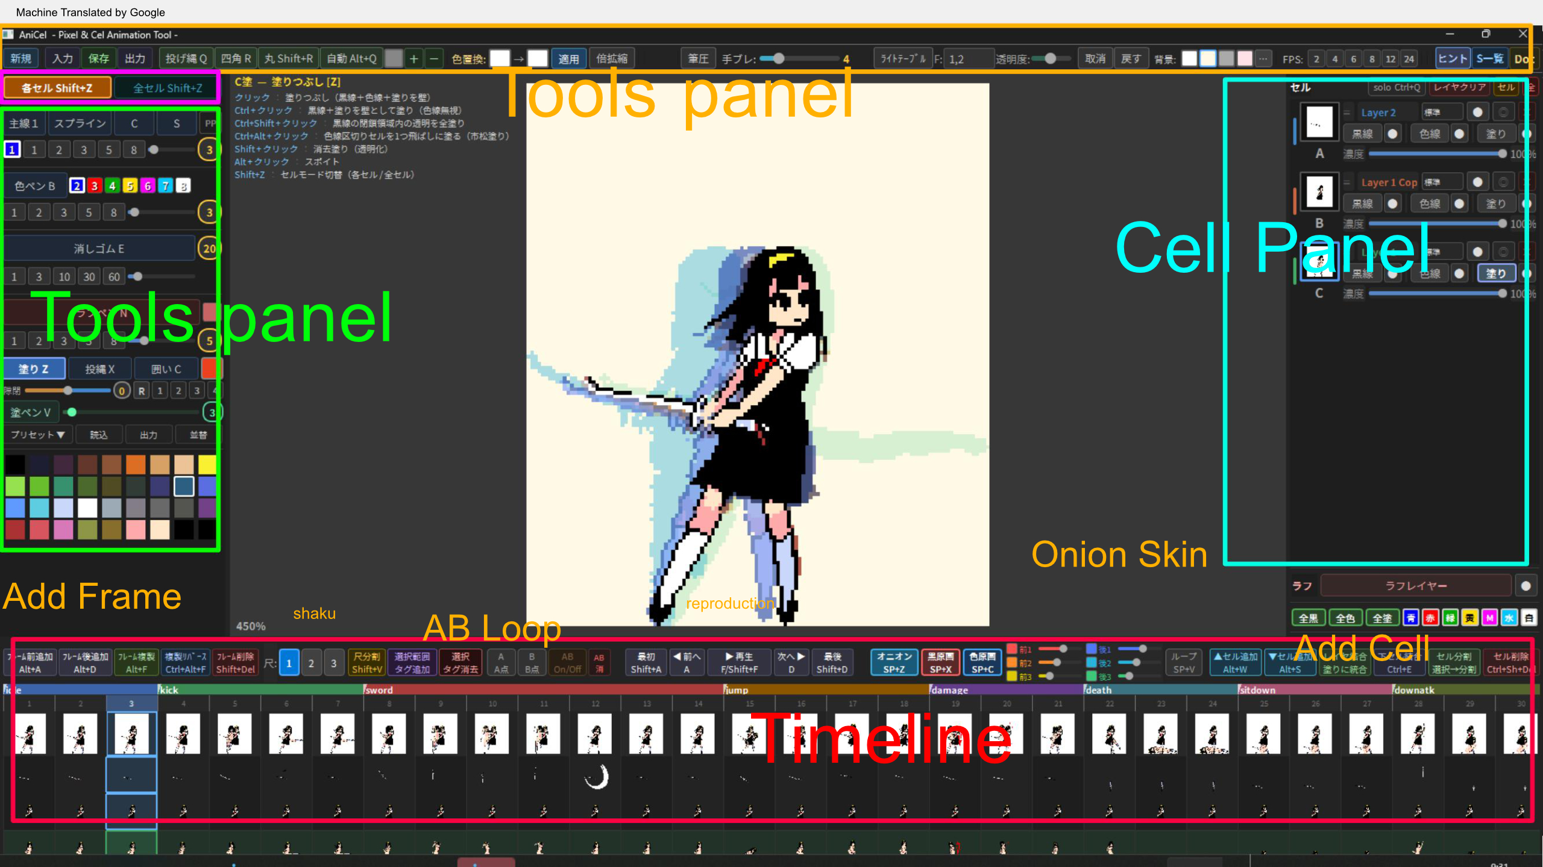Go to previous frame with ◀前へ
The height and width of the screenshot is (867, 1543).
(687, 662)
